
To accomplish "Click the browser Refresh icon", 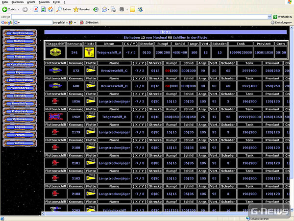I will tap(44, 9).
